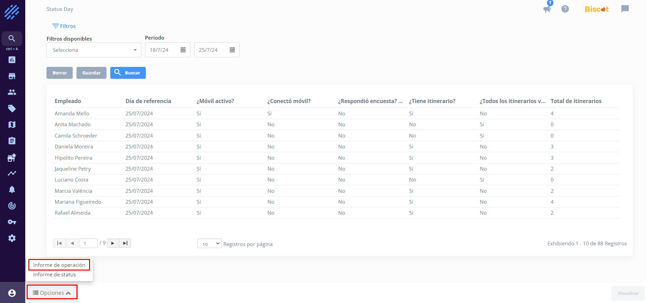This screenshot has width=647, height=303.
Task: Open the bar chart dashboard icon
Action: tap(12, 60)
